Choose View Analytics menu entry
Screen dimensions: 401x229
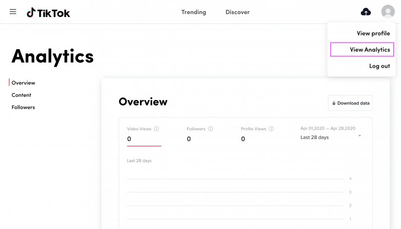tap(362, 50)
